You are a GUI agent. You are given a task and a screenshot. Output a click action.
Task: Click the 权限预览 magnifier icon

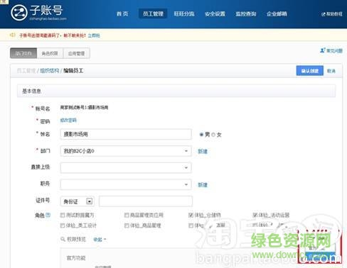click(63, 239)
